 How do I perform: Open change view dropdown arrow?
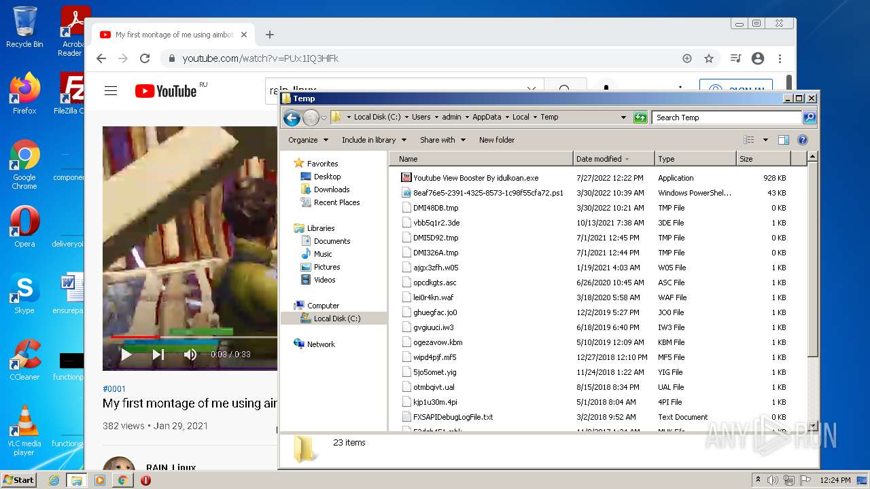click(x=765, y=140)
